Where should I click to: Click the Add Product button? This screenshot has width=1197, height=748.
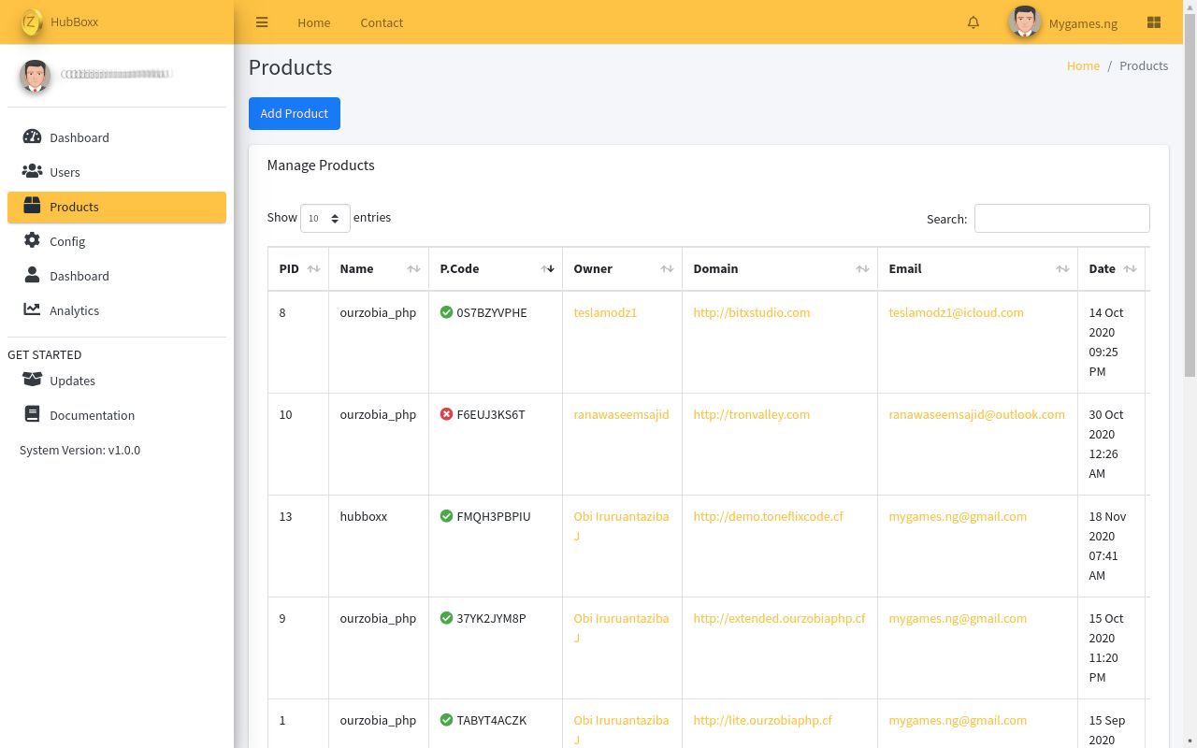294,113
